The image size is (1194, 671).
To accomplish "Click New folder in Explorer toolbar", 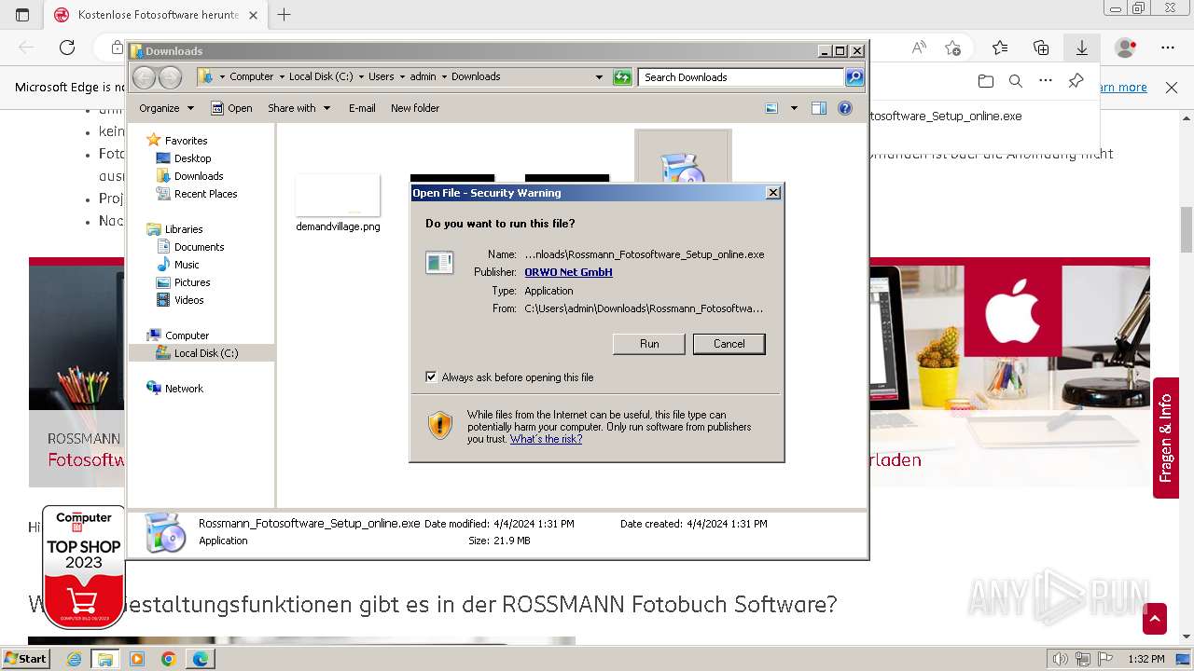I will [x=415, y=108].
